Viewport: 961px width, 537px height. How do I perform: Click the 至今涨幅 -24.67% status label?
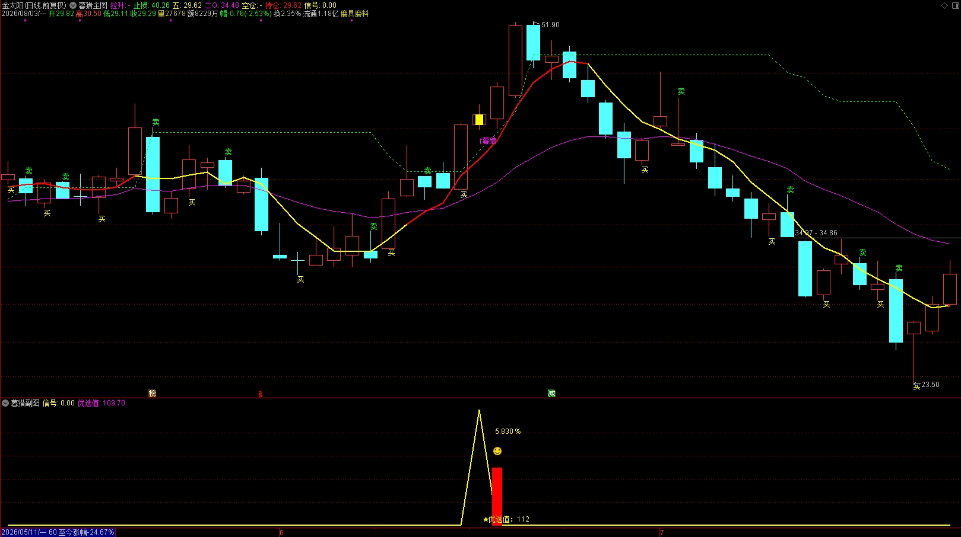(87, 532)
